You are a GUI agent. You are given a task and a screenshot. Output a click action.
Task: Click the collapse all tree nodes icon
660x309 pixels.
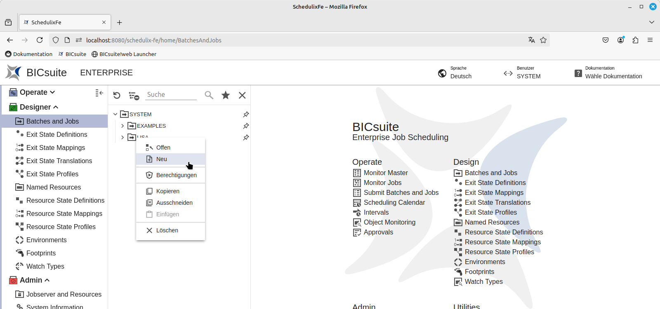134,96
